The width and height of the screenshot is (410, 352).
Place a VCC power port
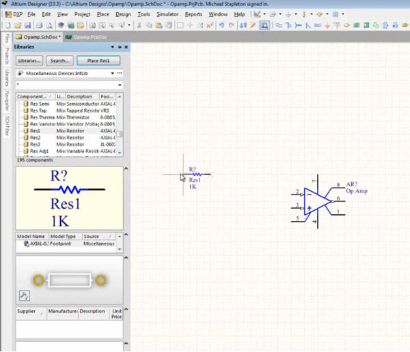click(x=337, y=25)
